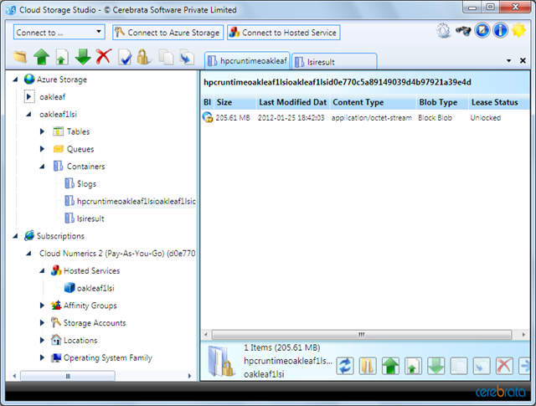Viewport: 536px width, 406px height.
Task: Sort by Blob Type column header
Action: pos(443,102)
